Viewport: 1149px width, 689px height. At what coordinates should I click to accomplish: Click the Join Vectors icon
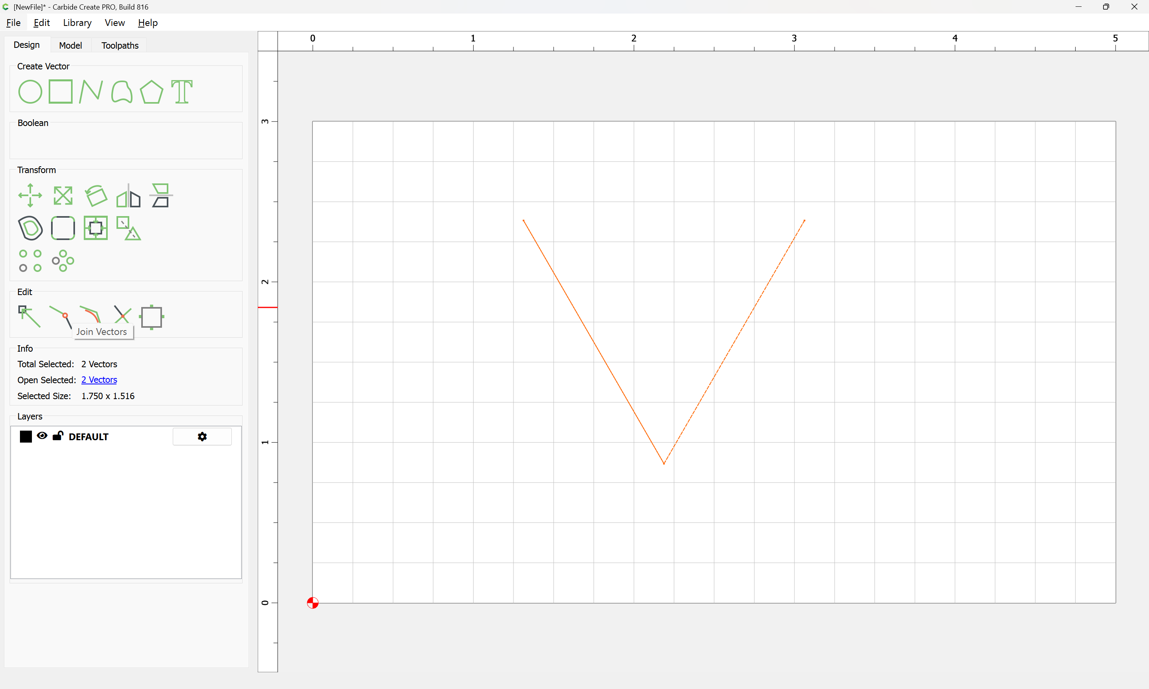click(x=61, y=316)
